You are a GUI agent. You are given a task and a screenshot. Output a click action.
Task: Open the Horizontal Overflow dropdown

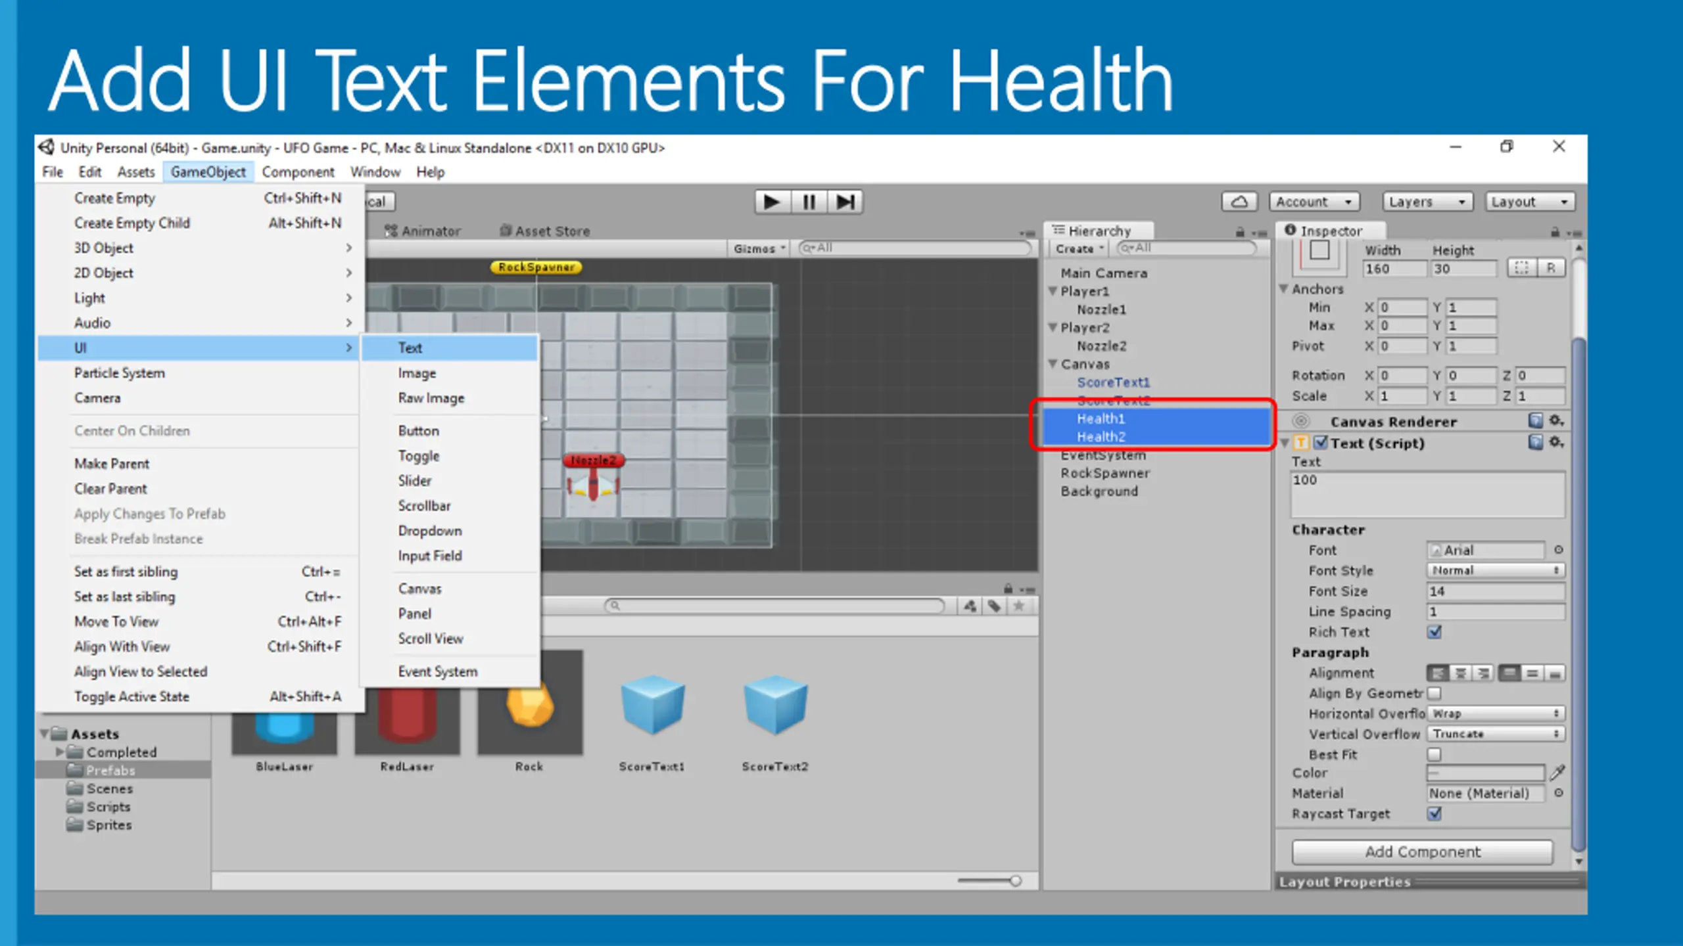click(1496, 713)
